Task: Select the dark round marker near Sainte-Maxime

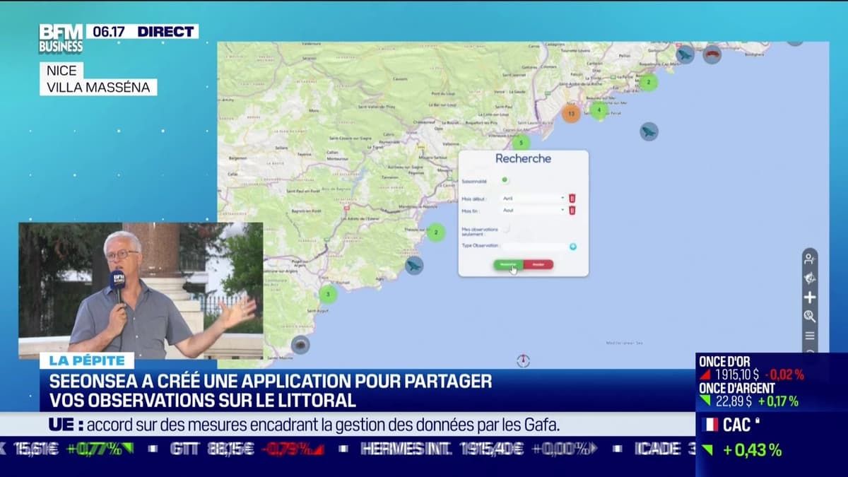Action: [x=300, y=345]
